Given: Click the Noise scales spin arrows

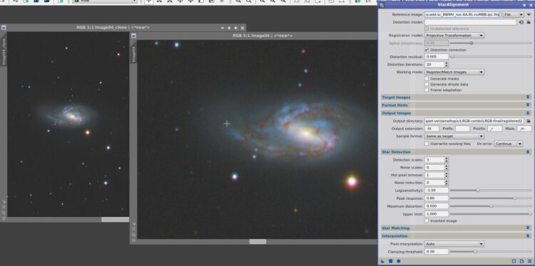Looking at the screenshot, I should point(447,167).
